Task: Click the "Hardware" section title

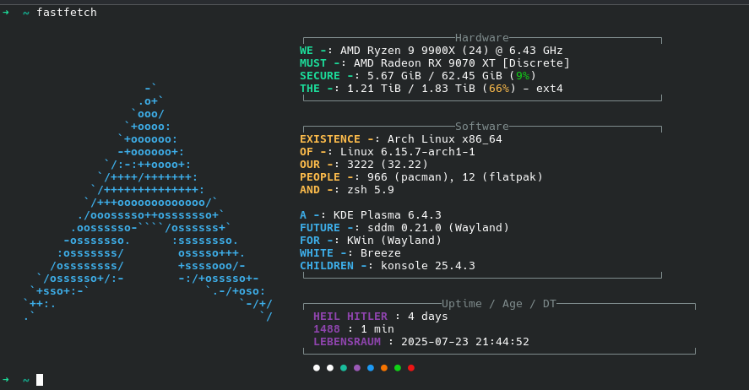Action: tap(481, 38)
